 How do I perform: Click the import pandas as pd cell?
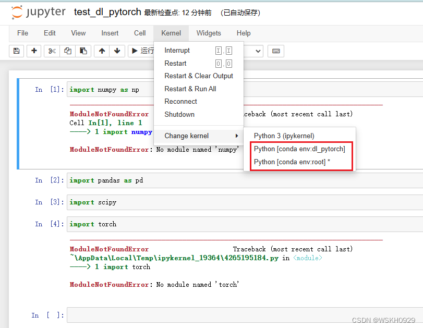[245, 180]
